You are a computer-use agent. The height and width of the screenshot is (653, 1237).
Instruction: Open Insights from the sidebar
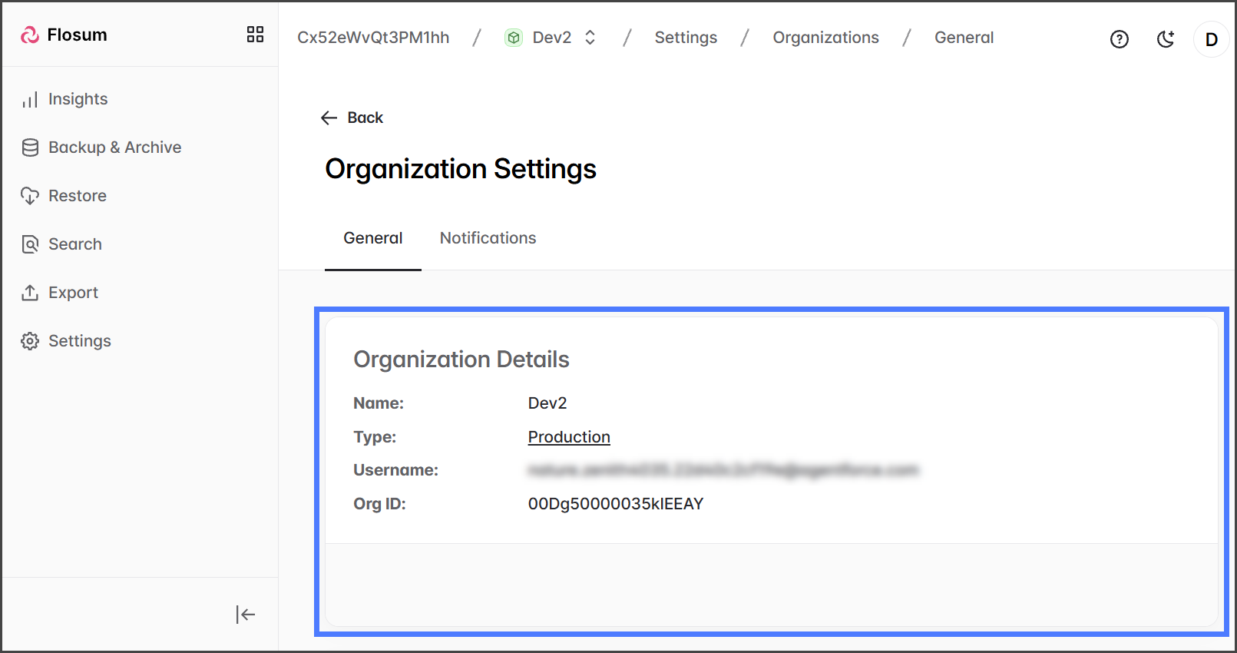78,99
